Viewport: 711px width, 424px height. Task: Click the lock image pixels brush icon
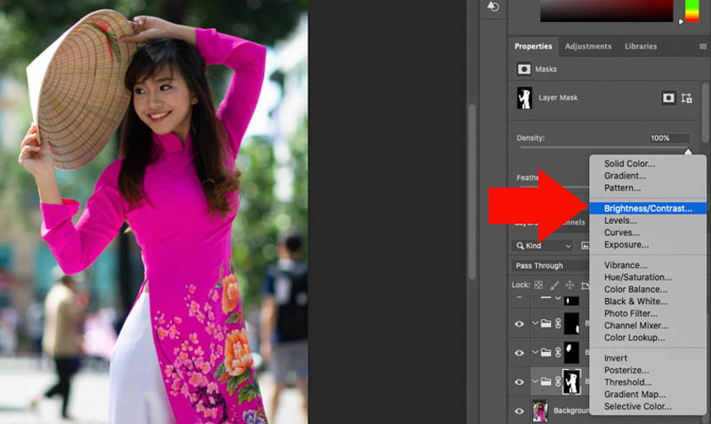[x=554, y=285]
